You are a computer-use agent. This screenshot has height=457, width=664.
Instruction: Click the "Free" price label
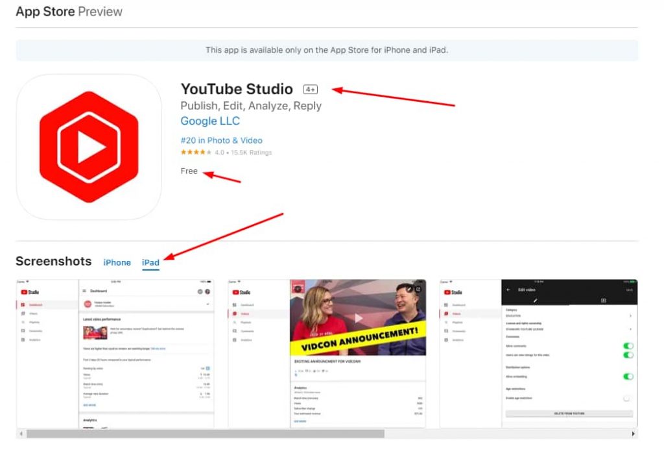tap(189, 171)
